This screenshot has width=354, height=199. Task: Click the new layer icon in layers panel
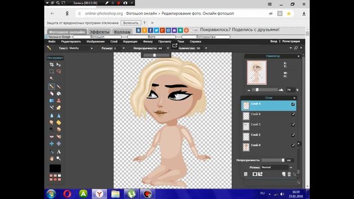[x=284, y=174]
